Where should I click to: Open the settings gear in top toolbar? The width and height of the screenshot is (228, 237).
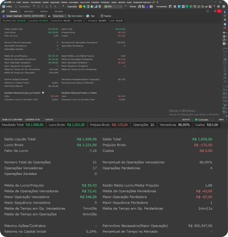[x=218, y=7]
